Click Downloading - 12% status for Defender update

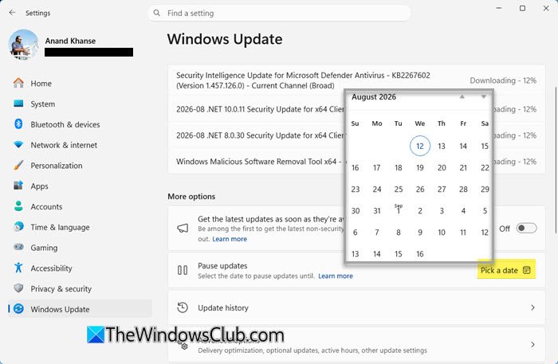pyautogui.click(x=503, y=80)
